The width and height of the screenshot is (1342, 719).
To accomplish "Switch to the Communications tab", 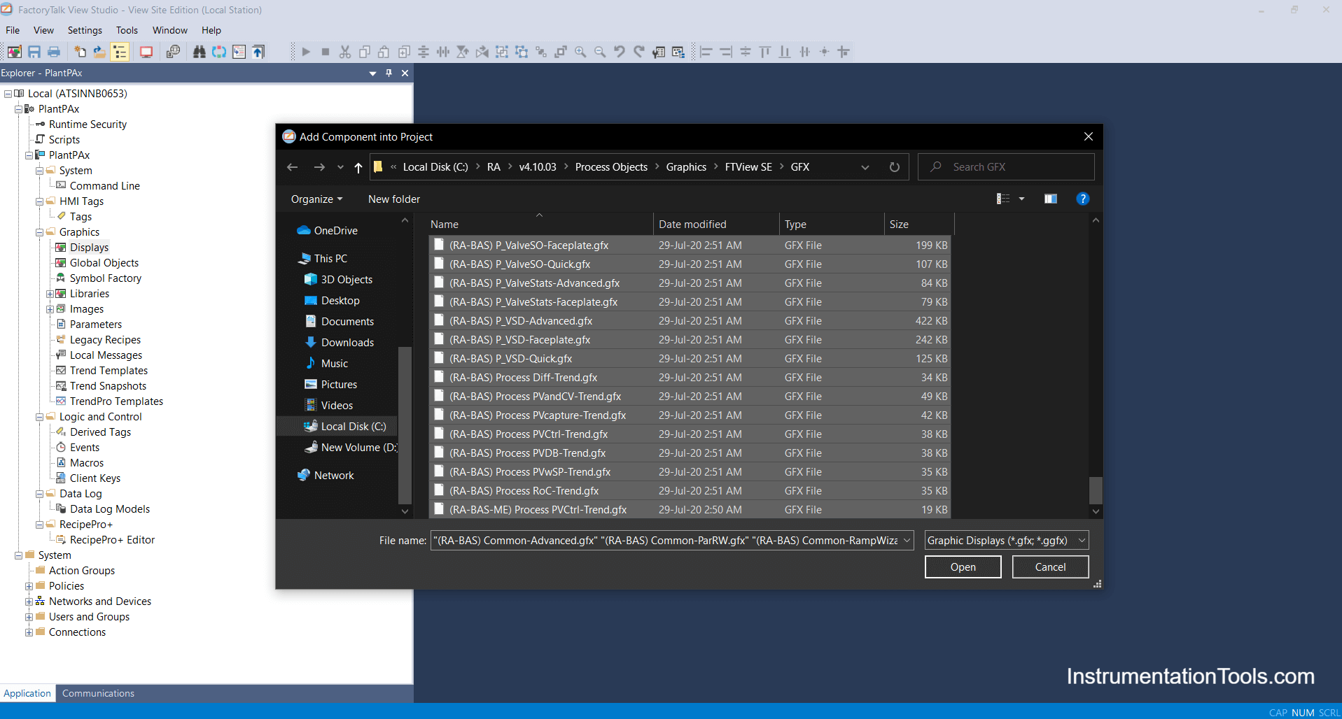I will pyautogui.click(x=98, y=693).
